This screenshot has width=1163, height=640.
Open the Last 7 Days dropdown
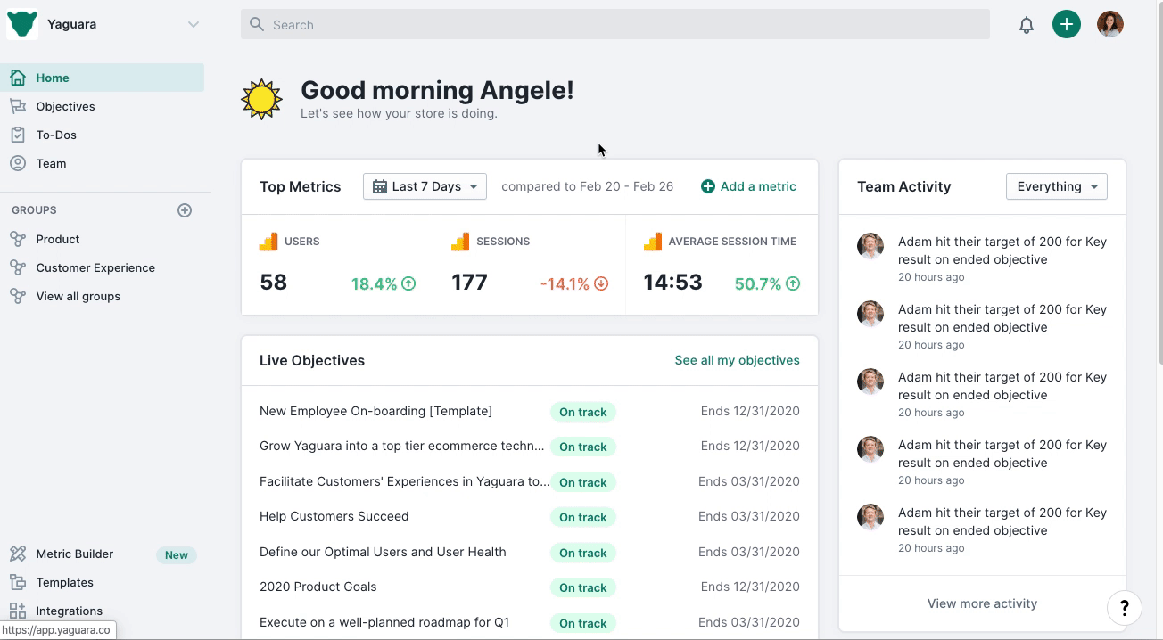click(425, 186)
